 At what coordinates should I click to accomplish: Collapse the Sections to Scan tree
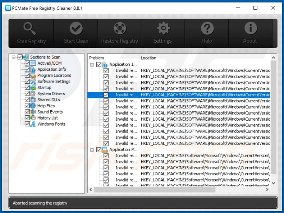(x=13, y=57)
